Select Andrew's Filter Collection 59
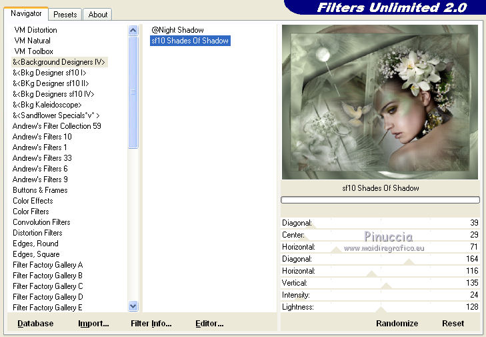Screen dimensions: 486x337 [x=57, y=126]
